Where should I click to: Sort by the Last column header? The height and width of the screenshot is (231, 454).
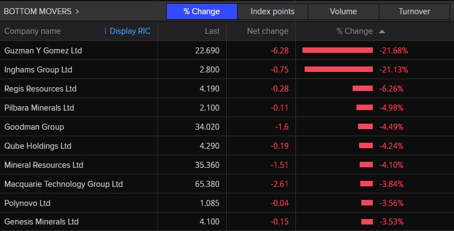(x=212, y=31)
